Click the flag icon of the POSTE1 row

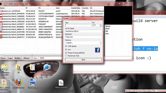[x=1, y=11]
